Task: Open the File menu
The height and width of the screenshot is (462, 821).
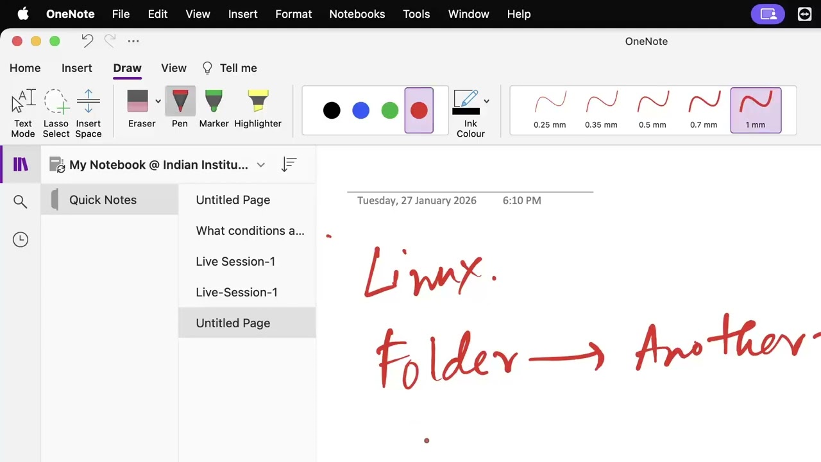Action: coord(121,14)
